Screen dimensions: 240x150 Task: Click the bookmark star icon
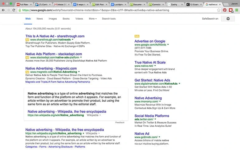[x=219, y=10]
